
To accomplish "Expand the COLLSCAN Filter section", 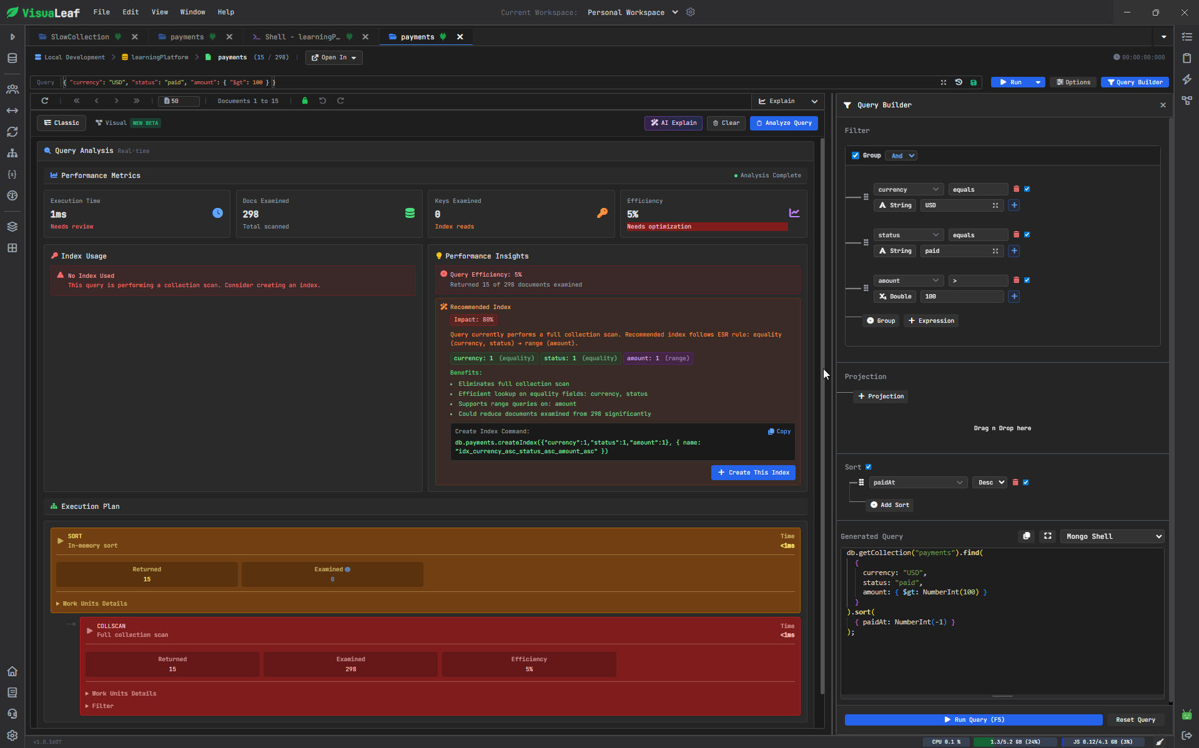I will click(x=99, y=706).
